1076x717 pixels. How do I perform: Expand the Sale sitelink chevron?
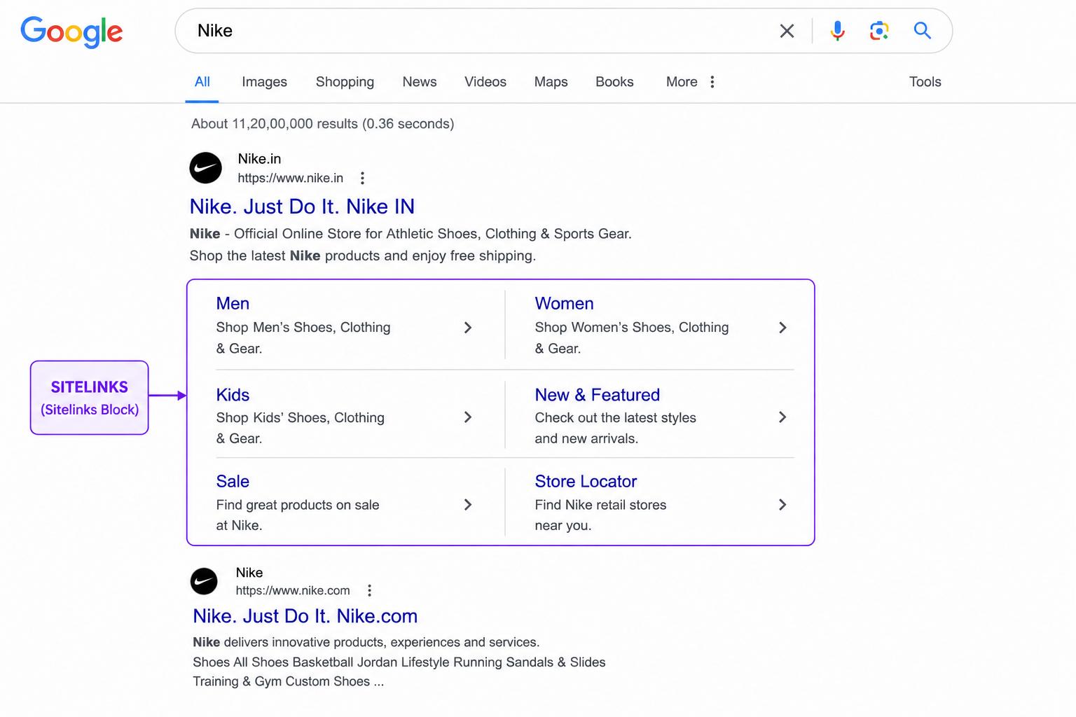point(468,505)
